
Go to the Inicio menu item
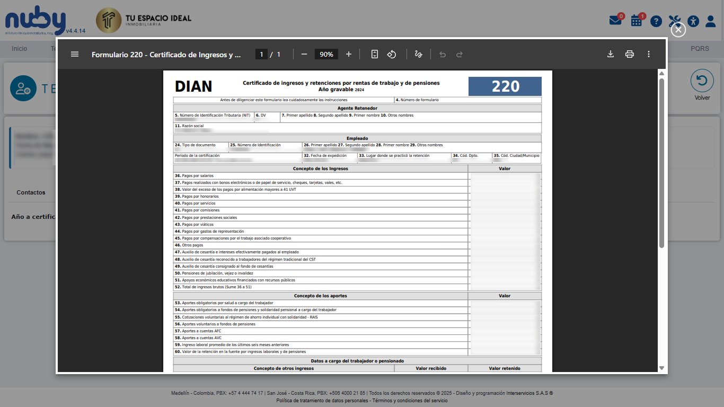tap(19, 49)
